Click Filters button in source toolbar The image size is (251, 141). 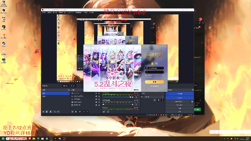73,86
